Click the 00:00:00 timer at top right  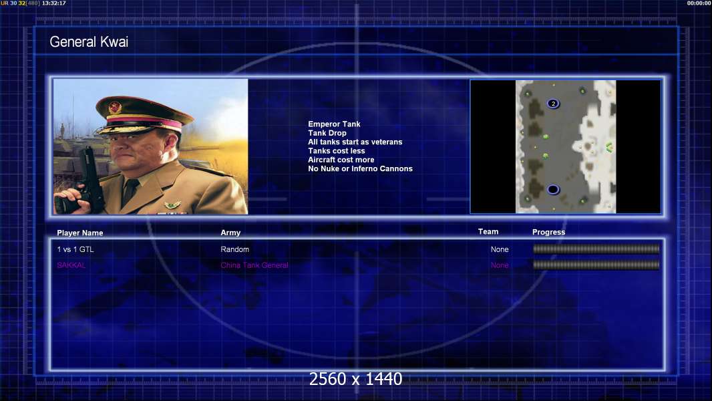click(699, 3)
